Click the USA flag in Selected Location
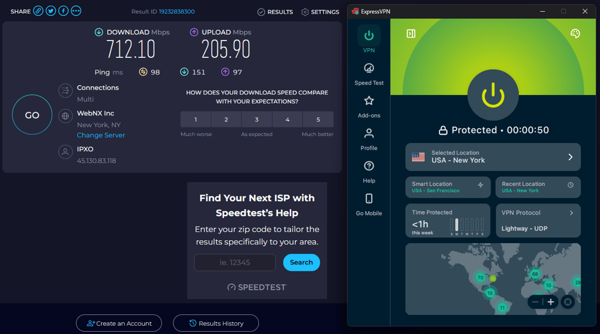Screen dimensions: 600x334 [418, 157]
